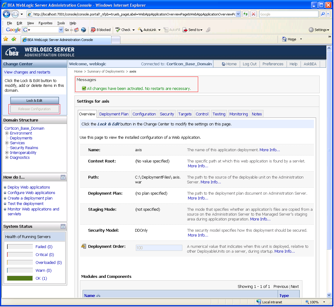
Task: Open Deployments in Domain Structure
Action: pos(21,138)
